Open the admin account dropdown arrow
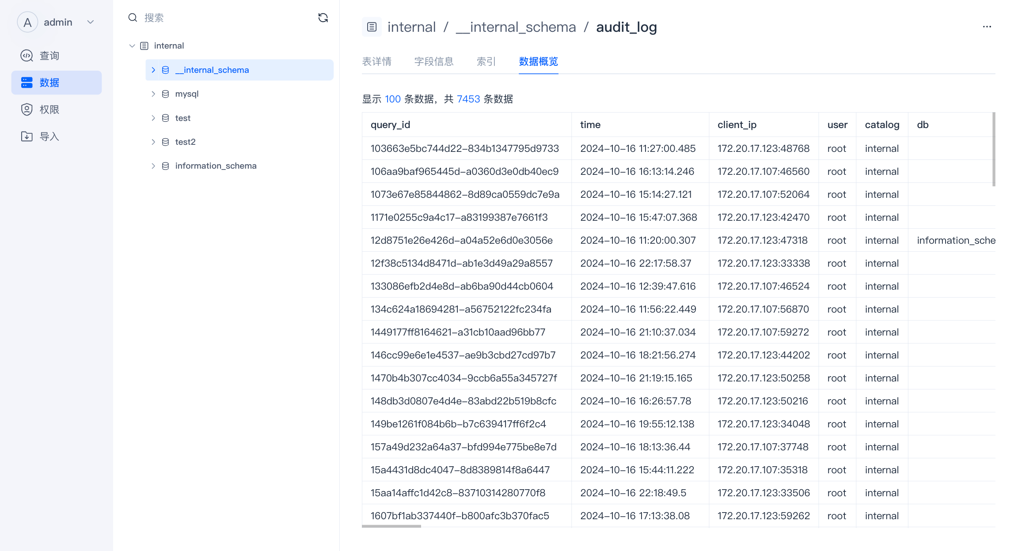This screenshot has height=551, width=1018. point(91,22)
